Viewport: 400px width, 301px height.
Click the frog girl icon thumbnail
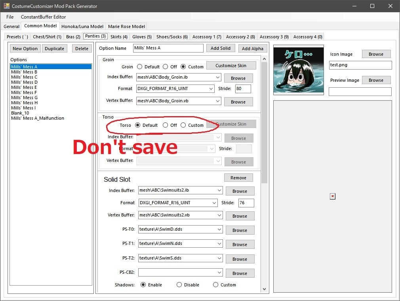tap(299, 70)
